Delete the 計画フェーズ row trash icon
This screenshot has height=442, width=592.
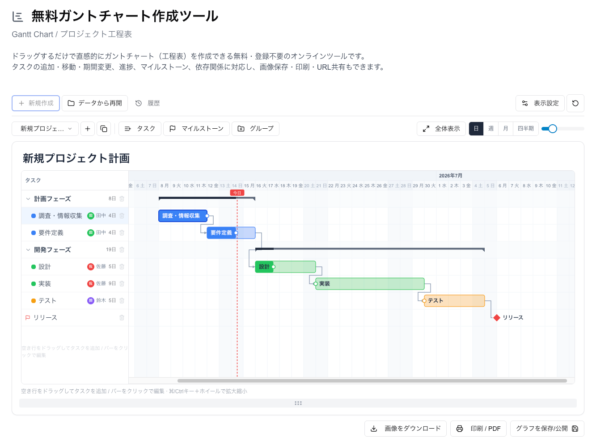122,199
